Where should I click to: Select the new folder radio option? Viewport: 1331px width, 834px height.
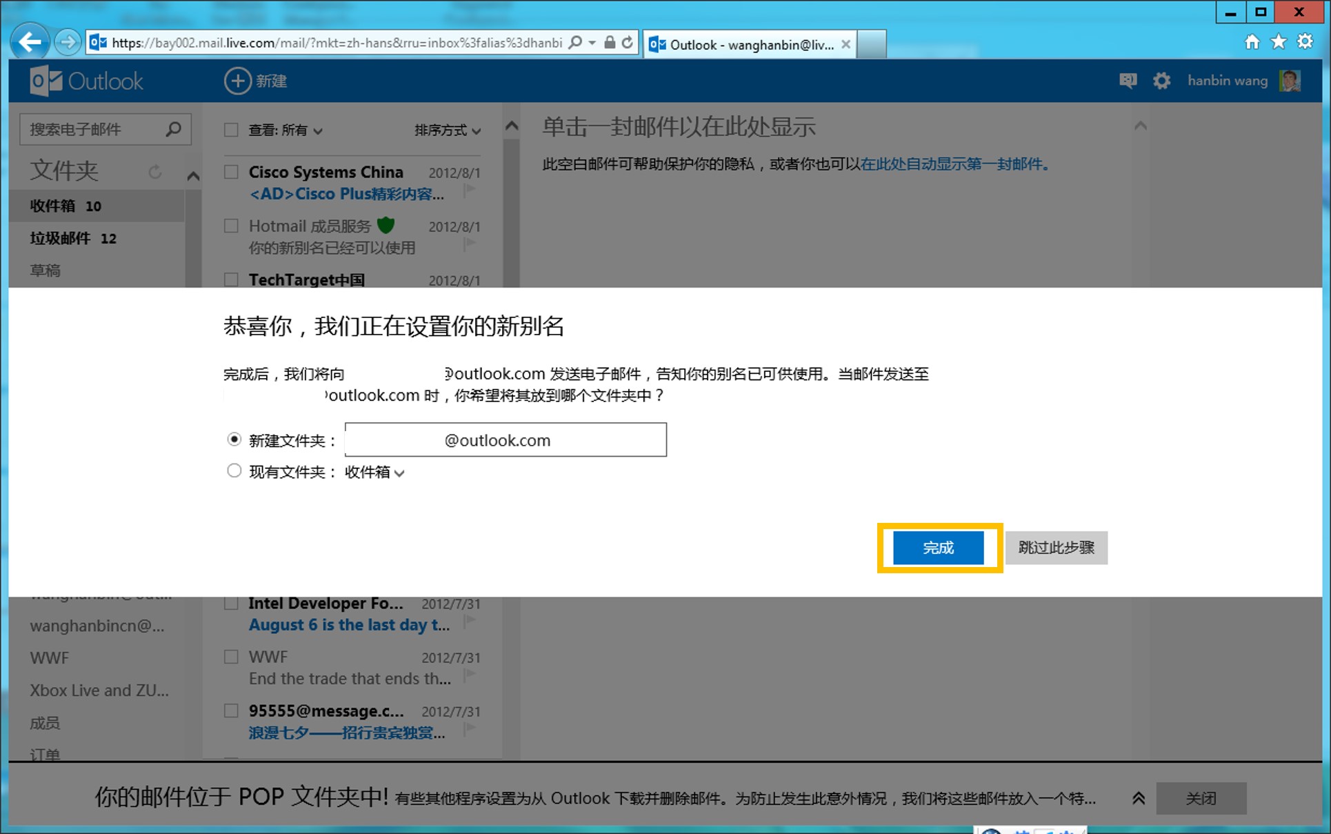point(234,439)
